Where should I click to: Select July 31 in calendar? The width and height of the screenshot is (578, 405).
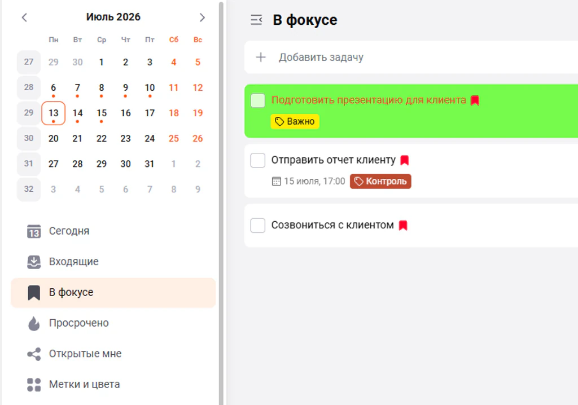149,164
